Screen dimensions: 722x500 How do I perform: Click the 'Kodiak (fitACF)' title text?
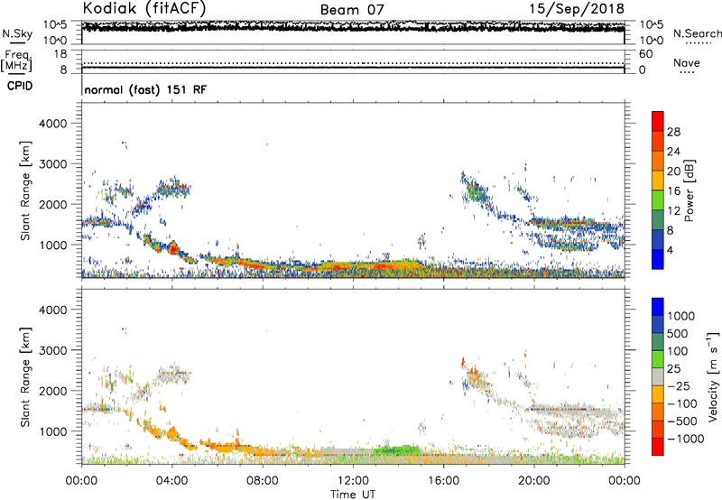(144, 8)
